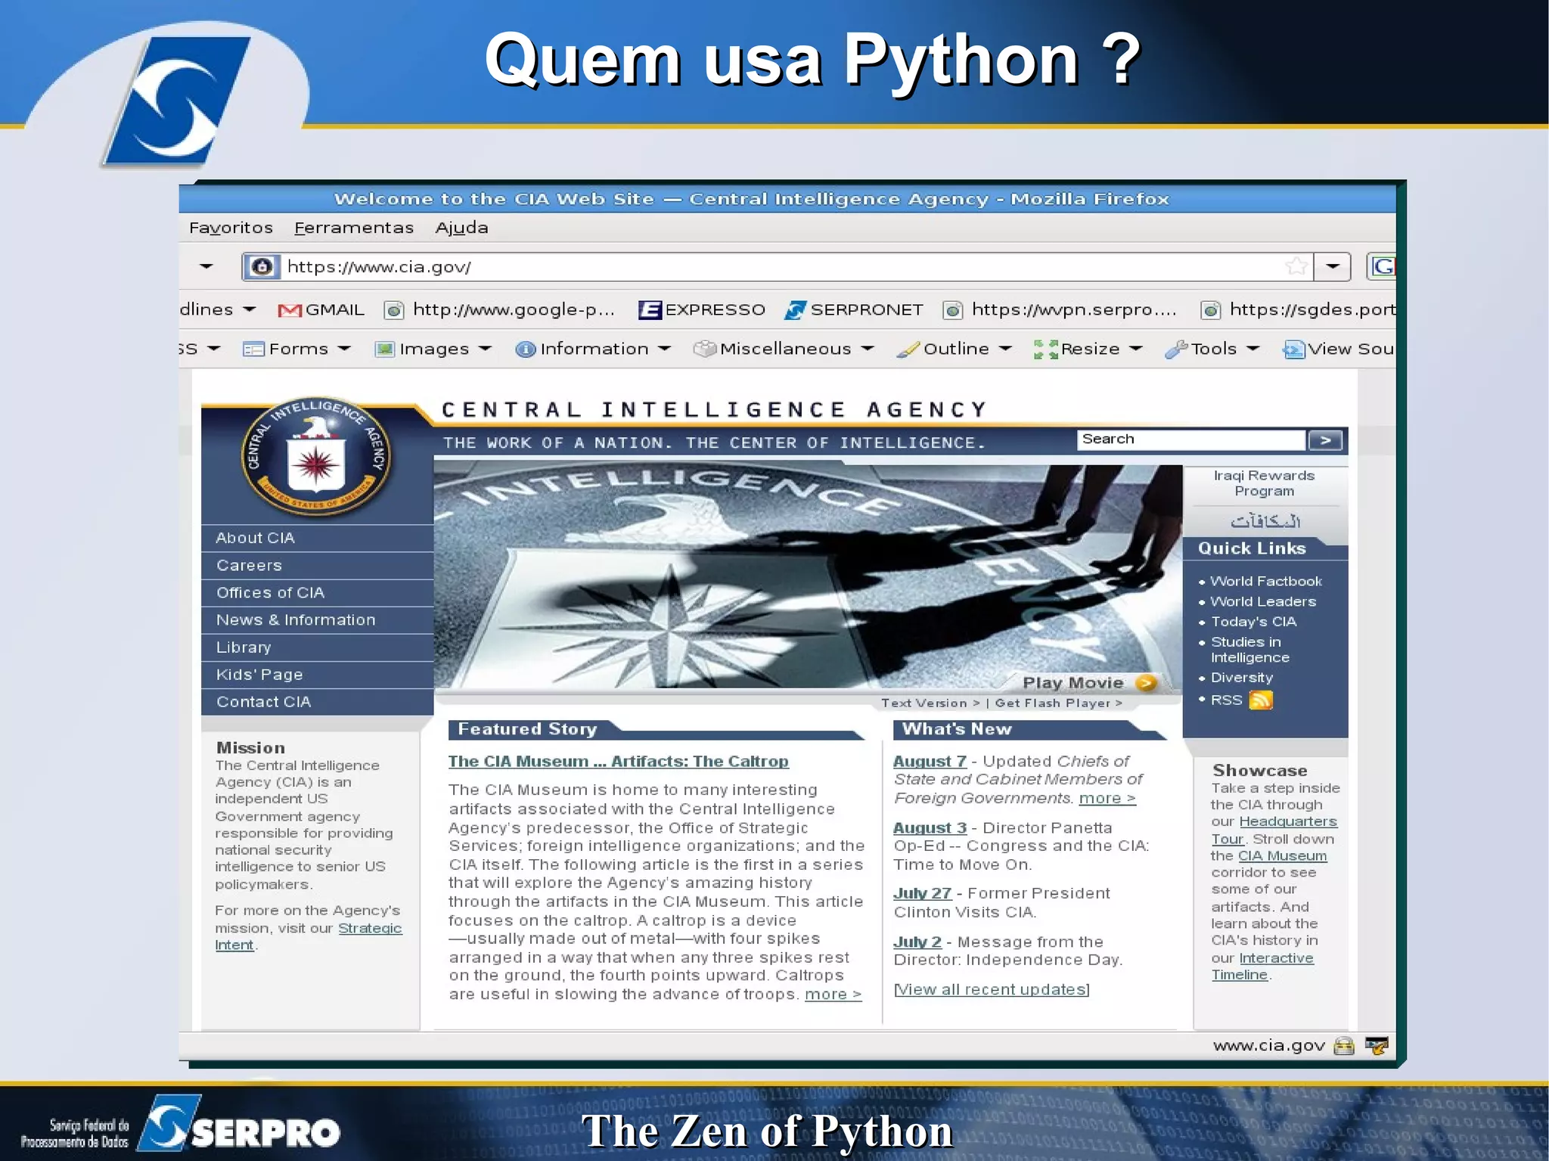The image size is (1549, 1161).
Task: Click the Play Movie arrow icon
Action: [1147, 683]
